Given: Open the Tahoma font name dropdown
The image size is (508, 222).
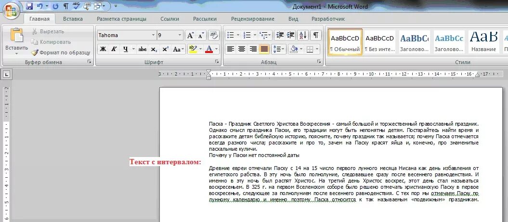Looking at the screenshot, I should pyautogui.click(x=153, y=35).
